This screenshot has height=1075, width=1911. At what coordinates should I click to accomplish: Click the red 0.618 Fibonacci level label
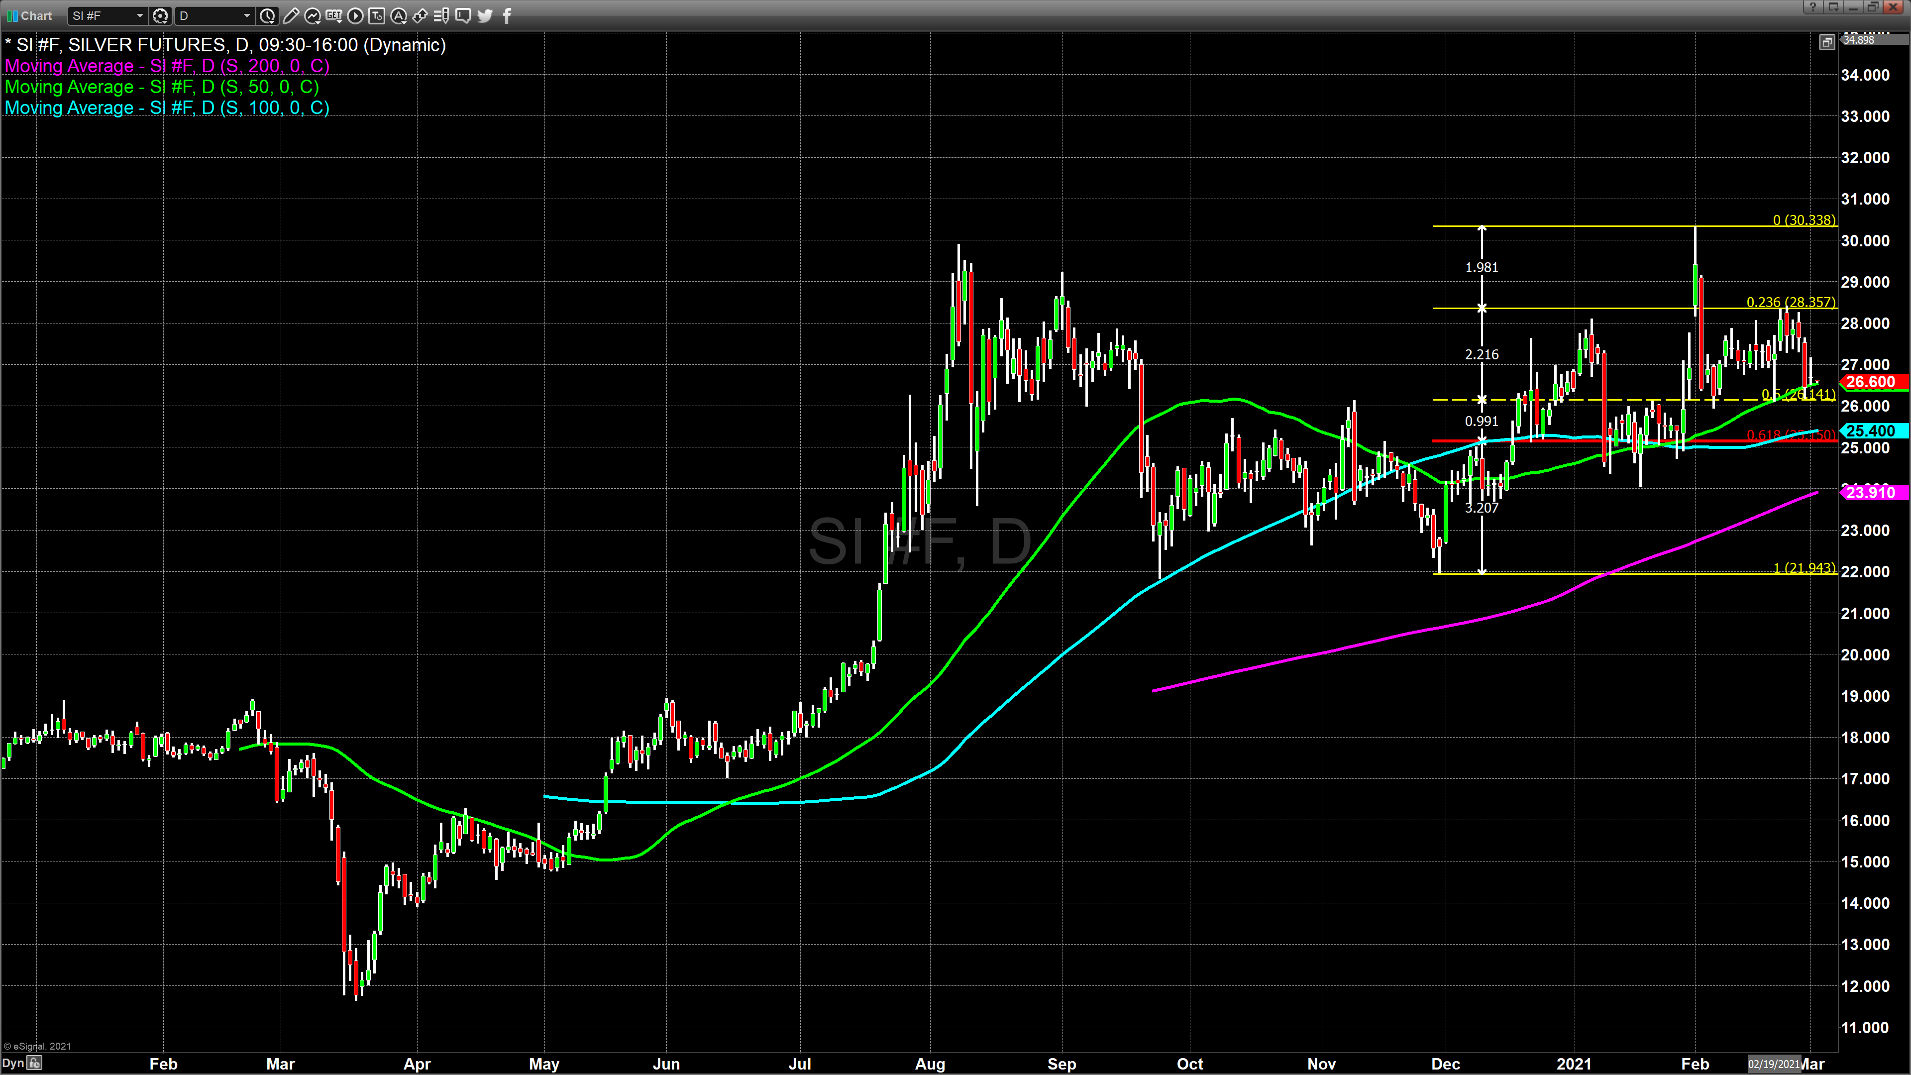pyautogui.click(x=1791, y=435)
